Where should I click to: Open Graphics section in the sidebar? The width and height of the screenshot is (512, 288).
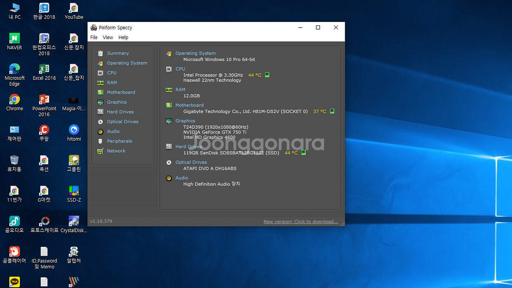click(117, 102)
